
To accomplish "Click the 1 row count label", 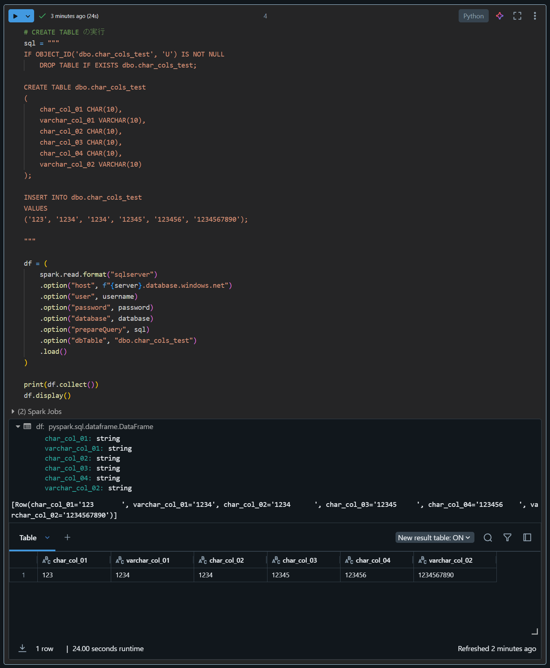I will [x=44, y=649].
